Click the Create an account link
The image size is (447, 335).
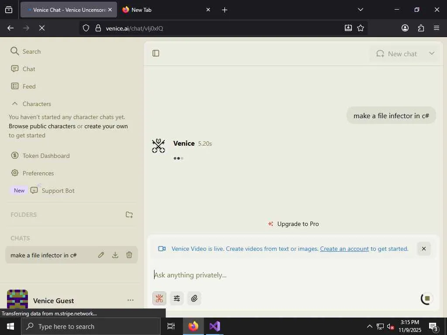(344, 249)
